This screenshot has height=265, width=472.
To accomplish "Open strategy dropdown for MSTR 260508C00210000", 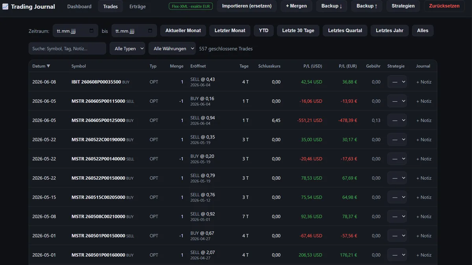I will 397,216.
